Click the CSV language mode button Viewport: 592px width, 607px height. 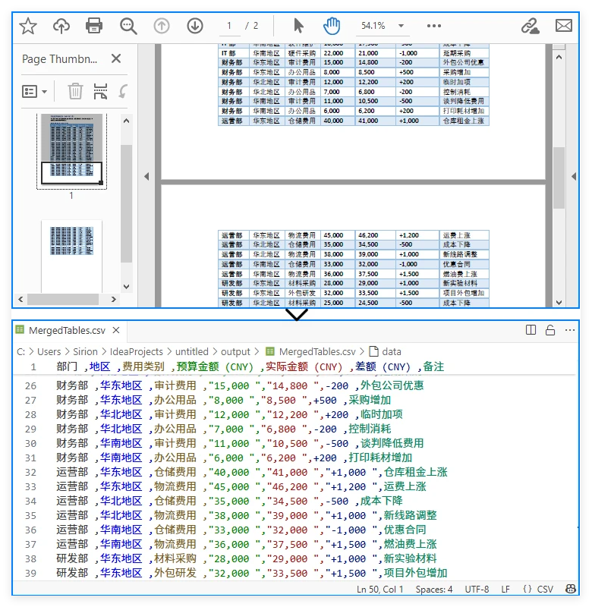click(539, 590)
